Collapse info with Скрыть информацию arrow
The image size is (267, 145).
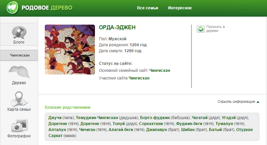click(x=258, y=102)
